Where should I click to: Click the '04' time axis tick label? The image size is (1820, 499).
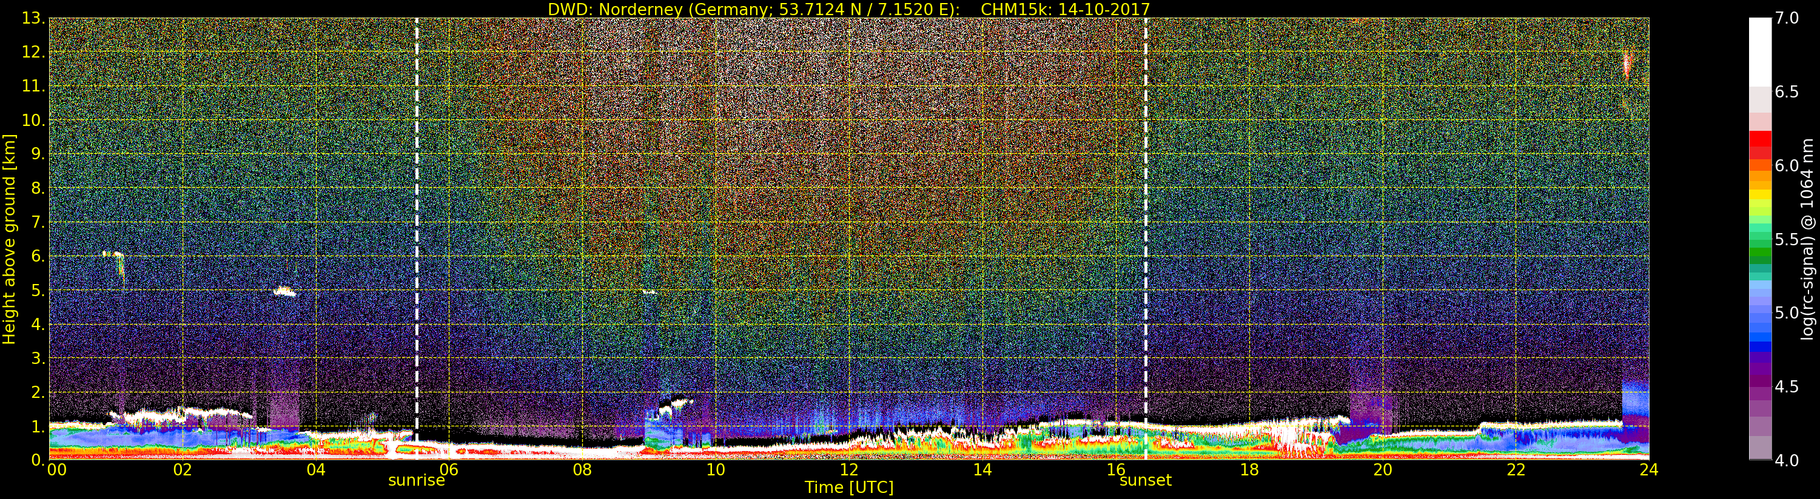pos(316,469)
